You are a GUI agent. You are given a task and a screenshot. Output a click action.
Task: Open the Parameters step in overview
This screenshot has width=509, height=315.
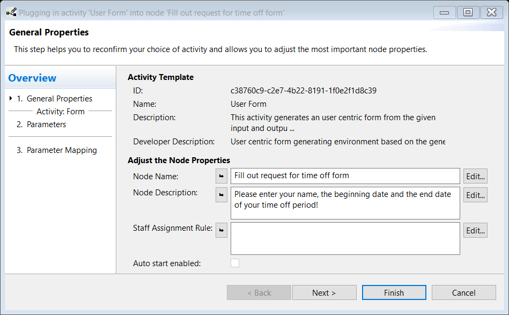pyautogui.click(x=41, y=124)
